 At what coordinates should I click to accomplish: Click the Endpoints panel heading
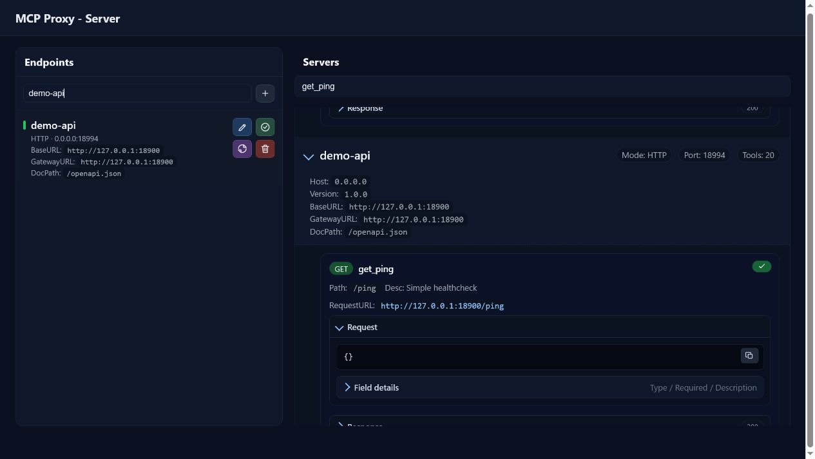click(49, 63)
